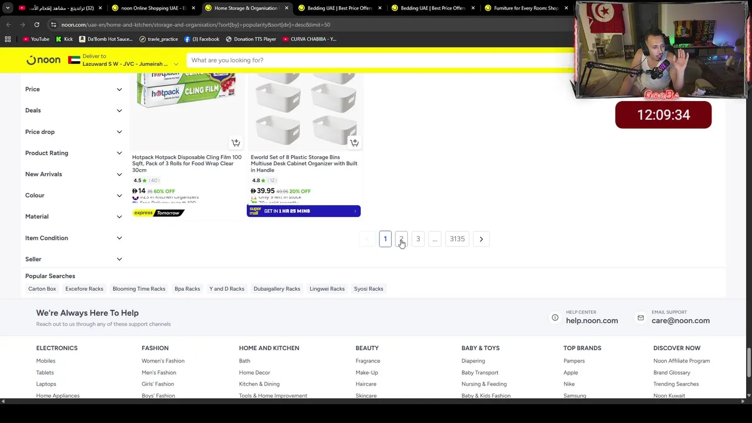This screenshot has height=423, width=752.
Task: Open the browser apps grid shortcut
Action: (x=8, y=39)
